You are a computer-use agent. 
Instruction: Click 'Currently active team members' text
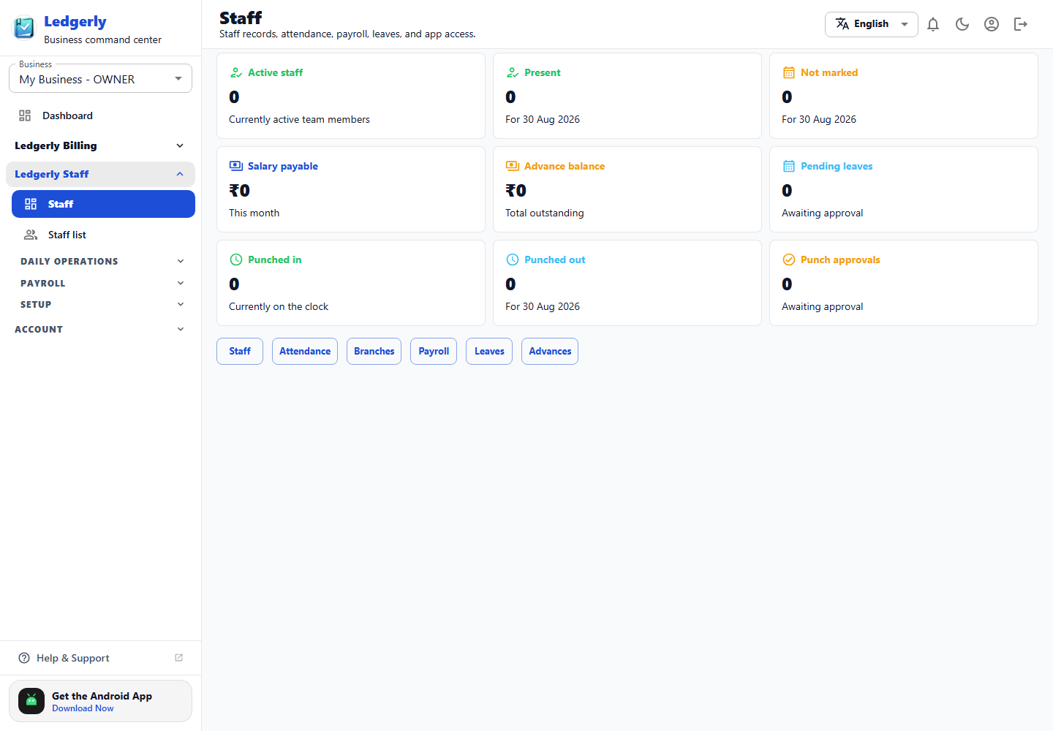pyautogui.click(x=299, y=119)
